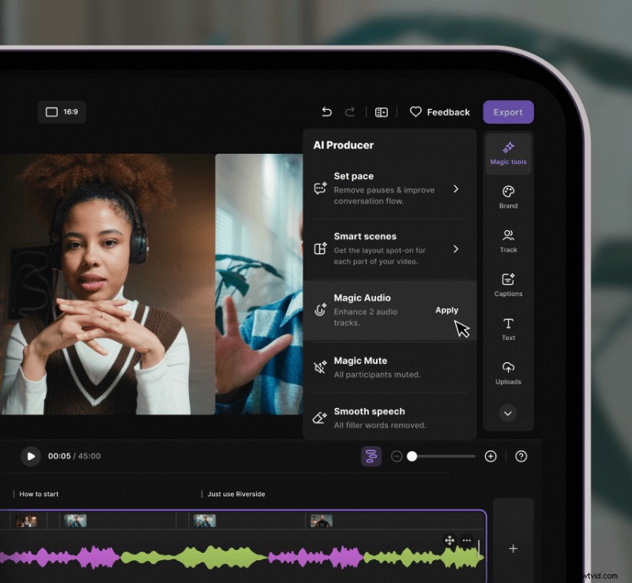Screen dimensions: 632x583
Task: Click the undo icon
Action: coord(326,112)
